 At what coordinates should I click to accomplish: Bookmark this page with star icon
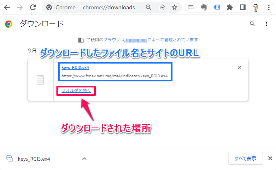174,7
